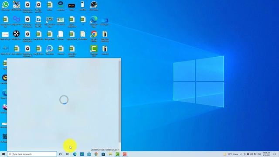The height and width of the screenshot is (157, 279).
Task: Open the yellow File Explorer taskbar icon
Action: [x=110, y=154]
